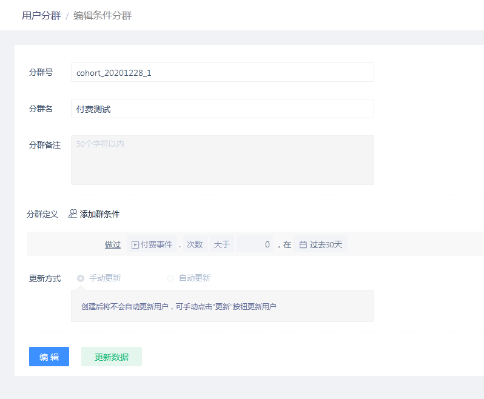Focus the 分群号 field containing cohort_20201228_1
The image size is (484, 399).
click(x=222, y=73)
